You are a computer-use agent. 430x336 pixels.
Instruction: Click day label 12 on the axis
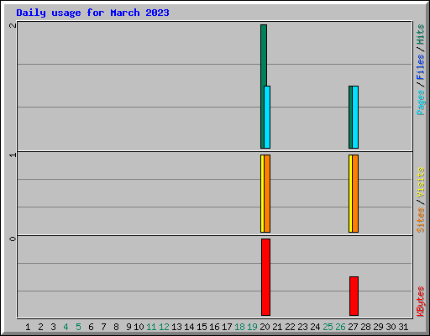pos(164,327)
